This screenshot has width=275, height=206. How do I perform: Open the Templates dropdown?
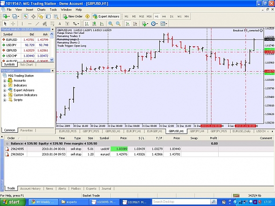164,24
